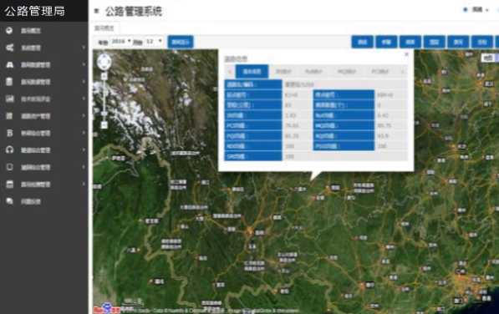Viewport: 499px width, 314px height.
Task: Switch the map type using the 地图 toggle
Action: tap(487, 58)
